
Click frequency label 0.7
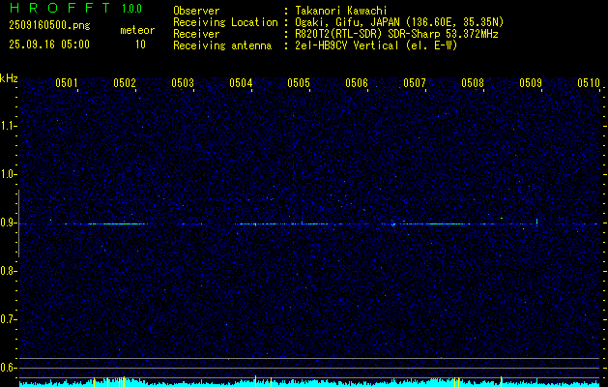[x=8, y=319]
